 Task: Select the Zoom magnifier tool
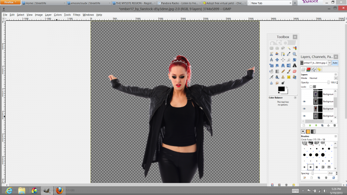click(x=295, y=54)
